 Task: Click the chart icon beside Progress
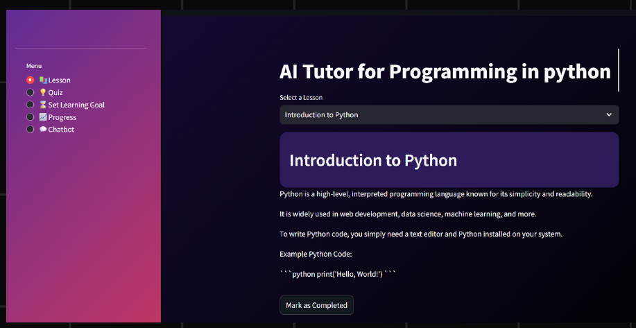(x=43, y=117)
